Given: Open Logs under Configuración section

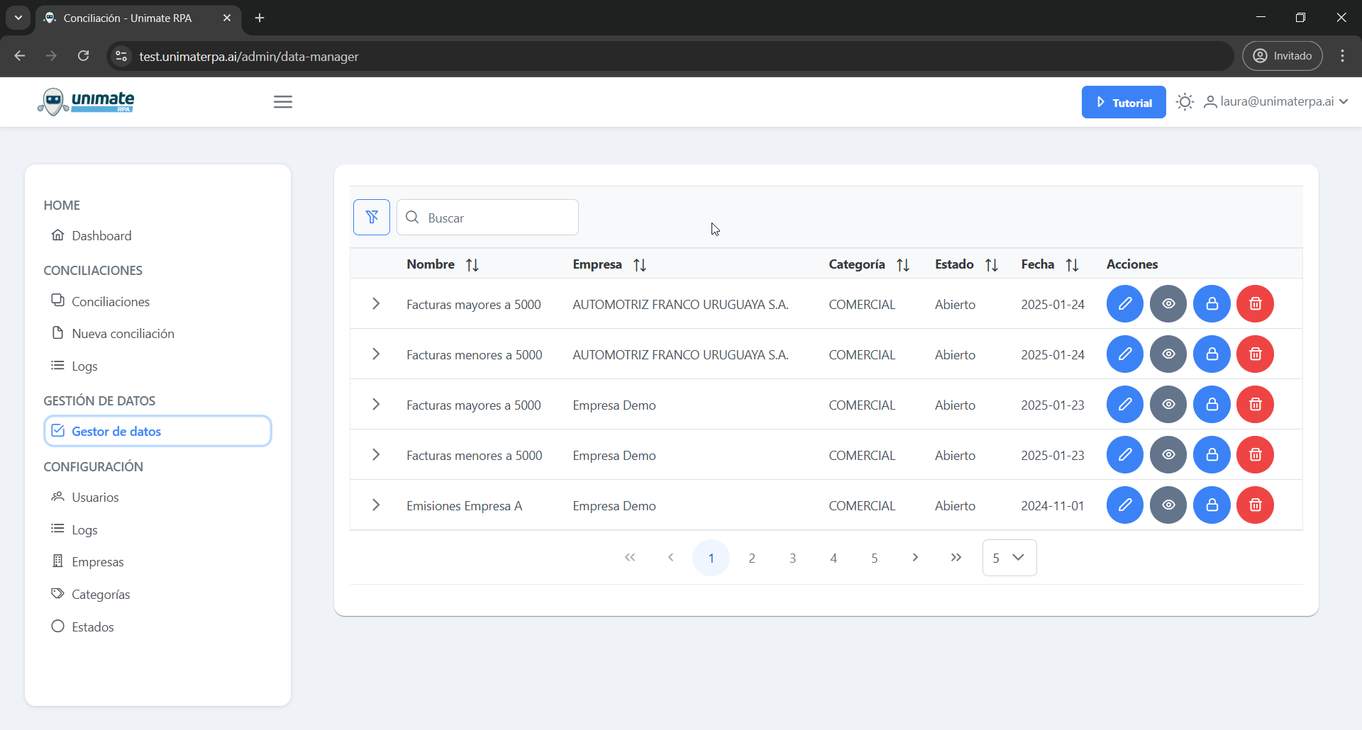Looking at the screenshot, I should [x=74, y=530].
